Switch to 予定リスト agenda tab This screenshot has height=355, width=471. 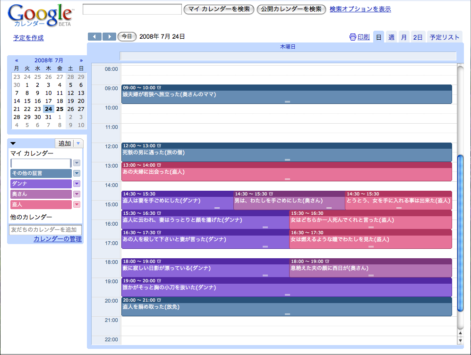coord(445,37)
